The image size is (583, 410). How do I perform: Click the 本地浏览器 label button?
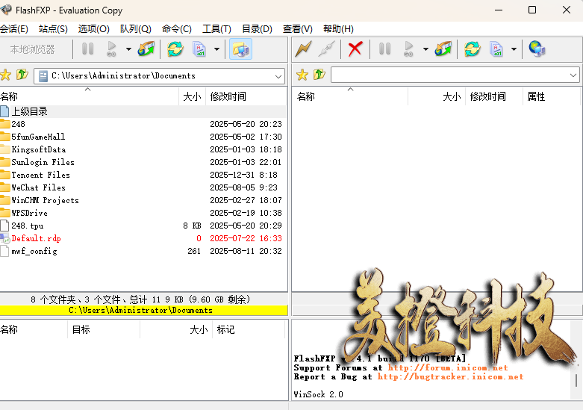33,49
